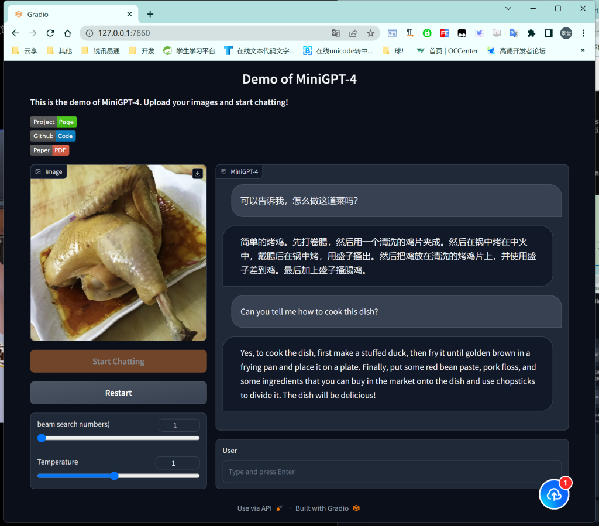Image resolution: width=599 pixels, height=526 pixels.
Task: Select the Gradio browser tab
Action: click(x=73, y=14)
